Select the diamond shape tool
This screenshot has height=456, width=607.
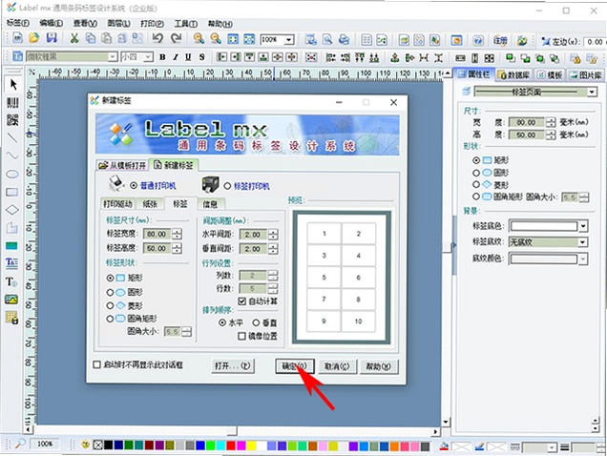12,210
